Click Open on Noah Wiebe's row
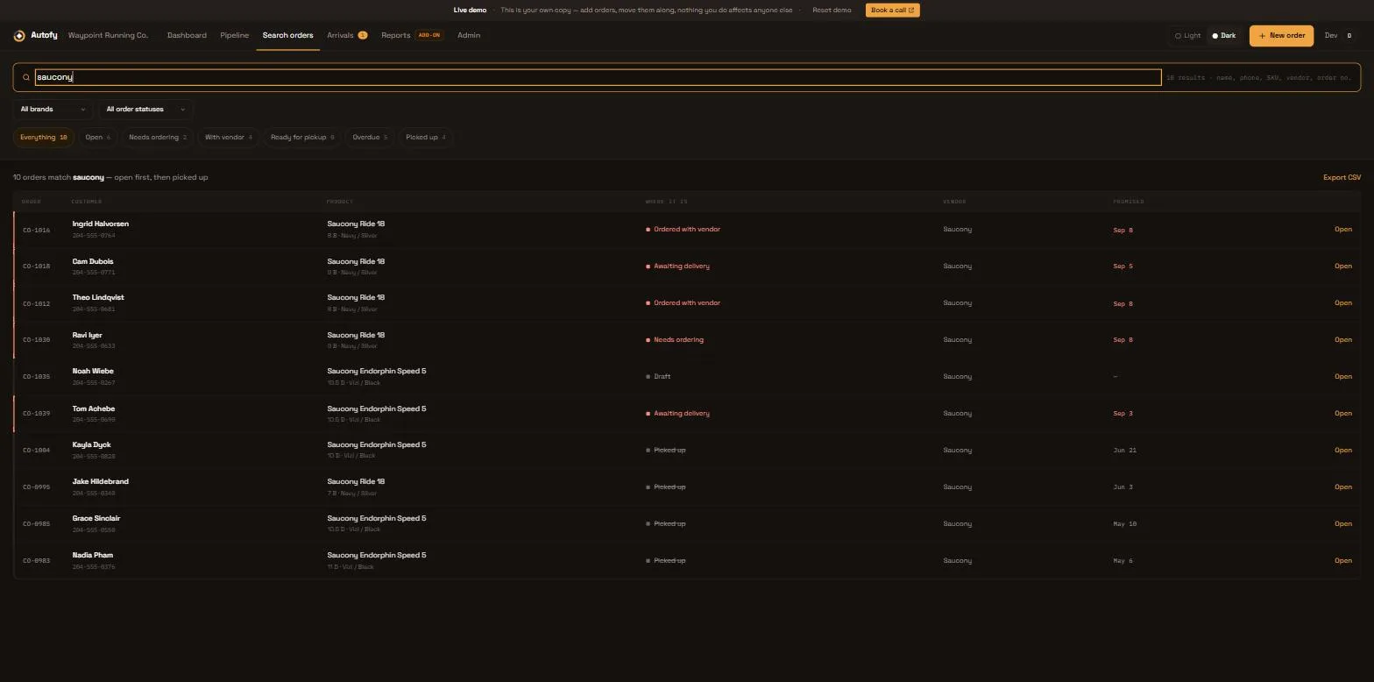Screen dimensions: 1374x682 click(x=1342, y=377)
